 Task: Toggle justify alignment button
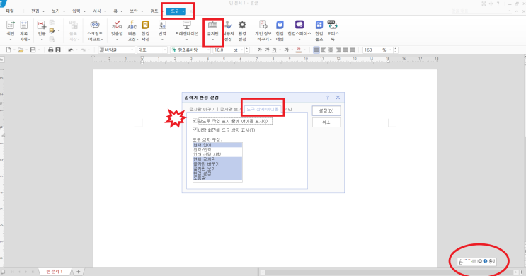pyautogui.click(x=316, y=50)
